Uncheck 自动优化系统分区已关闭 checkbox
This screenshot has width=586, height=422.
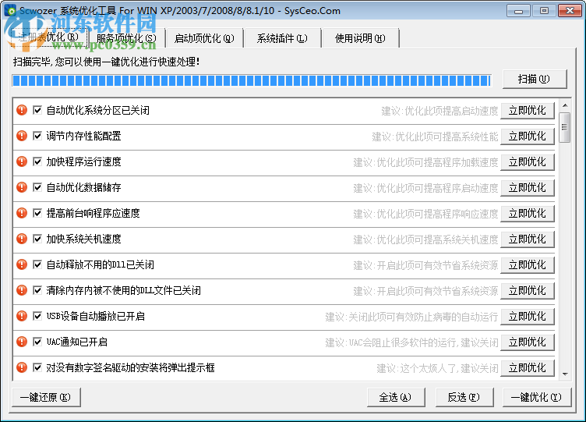pos(37,110)
